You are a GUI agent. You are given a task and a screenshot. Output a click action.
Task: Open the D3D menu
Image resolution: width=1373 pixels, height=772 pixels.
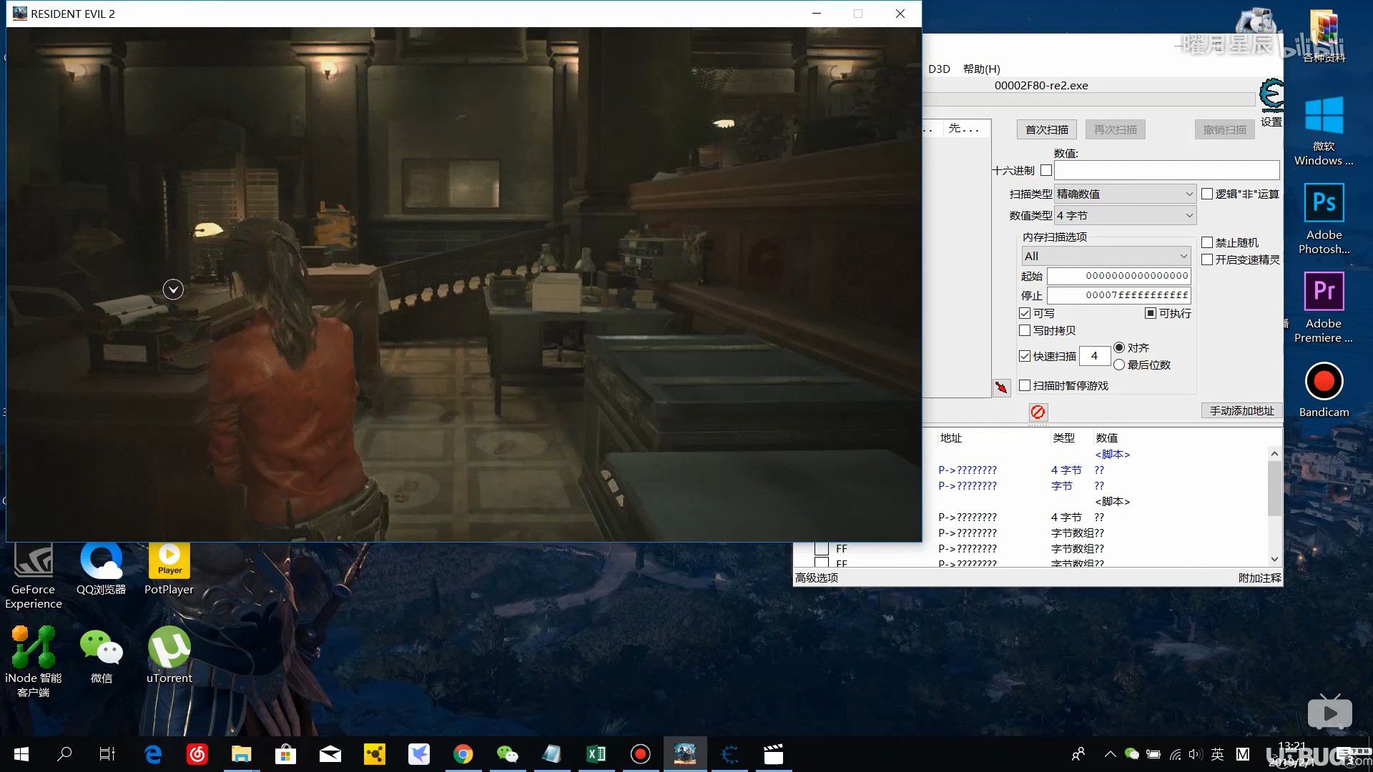pos(939,69)
